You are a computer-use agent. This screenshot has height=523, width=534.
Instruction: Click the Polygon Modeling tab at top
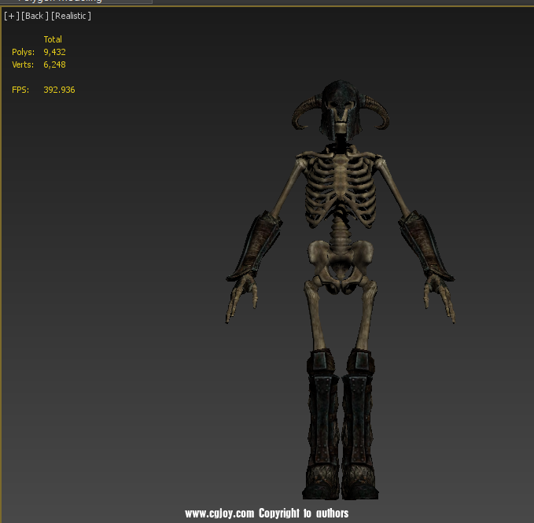[63, 1]
